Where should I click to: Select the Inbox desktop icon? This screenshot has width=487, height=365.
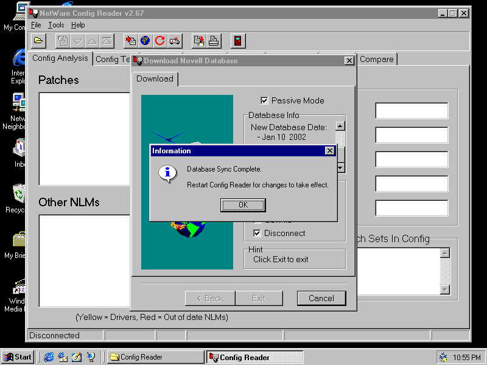(19, 153)
